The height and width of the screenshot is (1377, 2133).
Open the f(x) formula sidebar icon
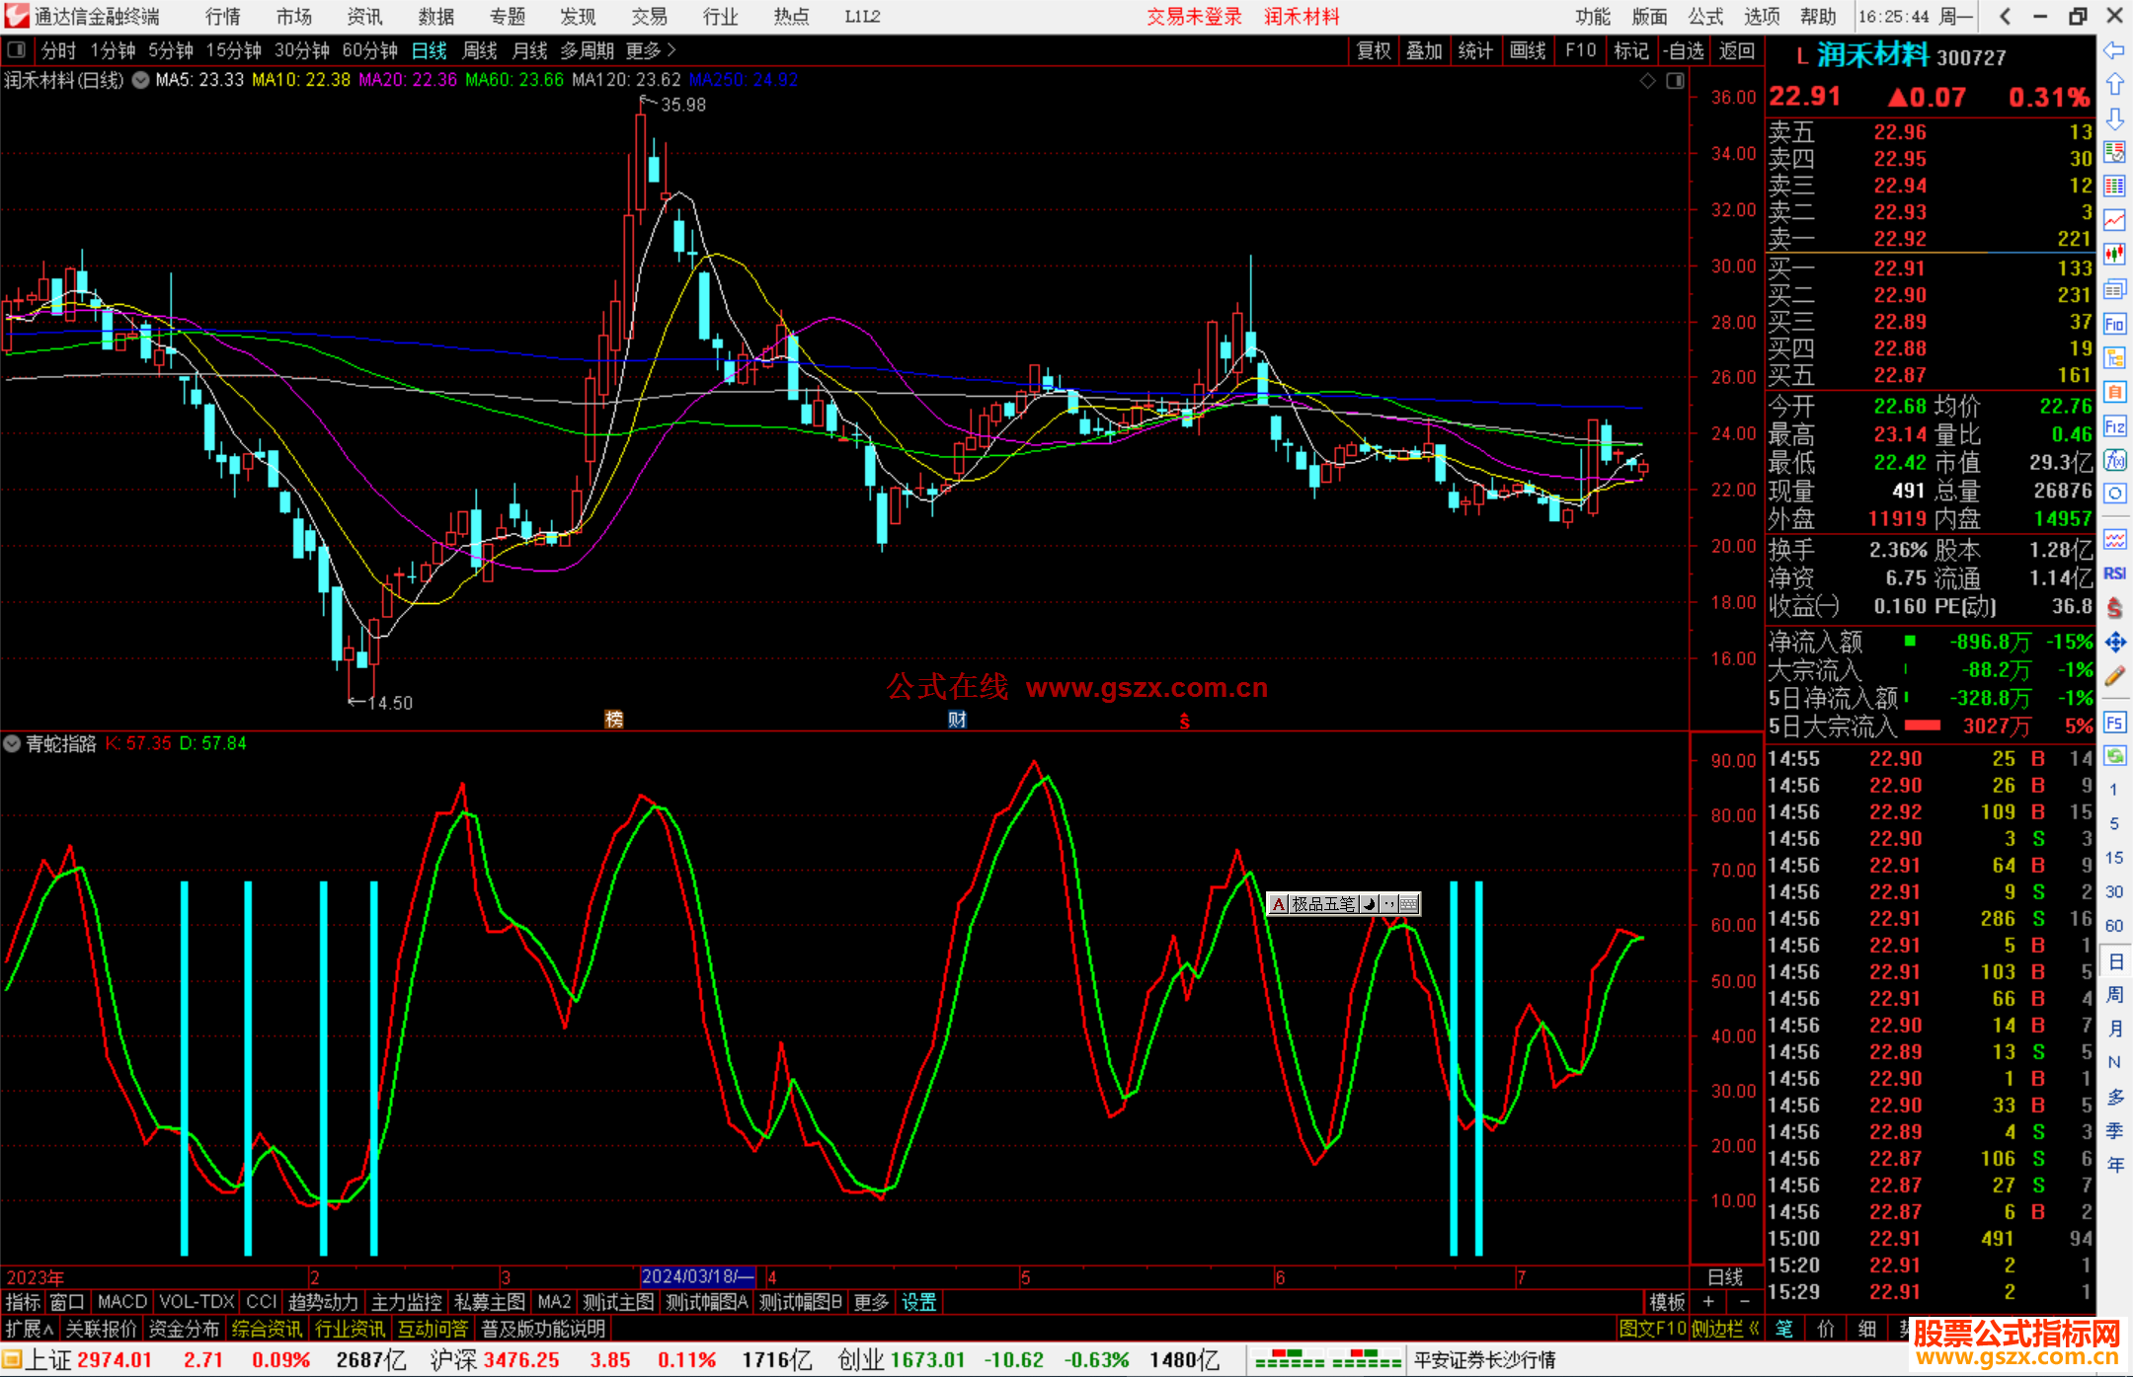click(2114, 460)
